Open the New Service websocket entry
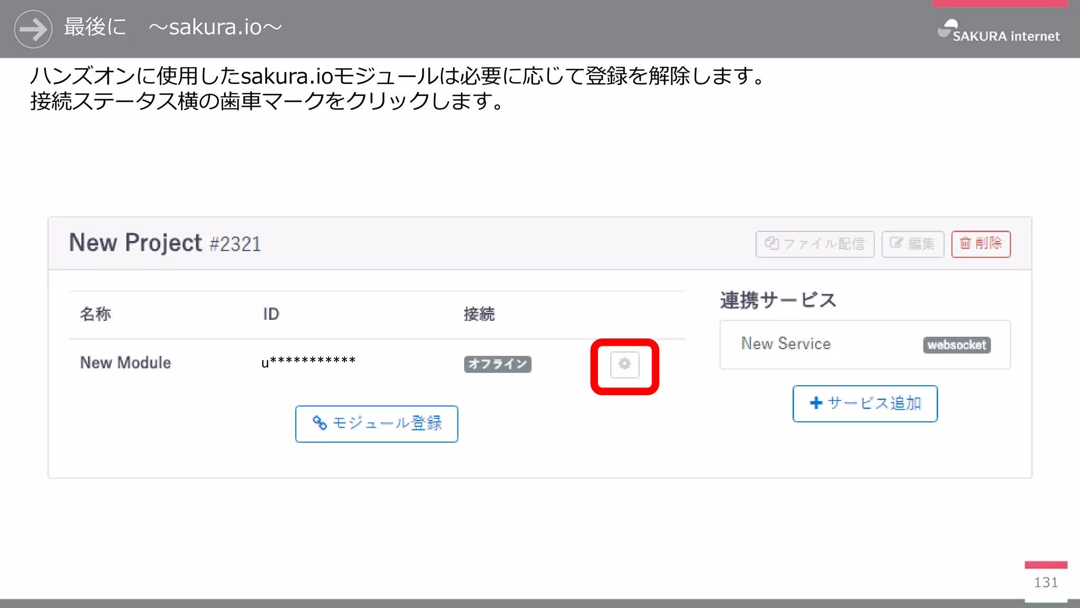This screenshot has height=608, width=1080. coord(865,345)
